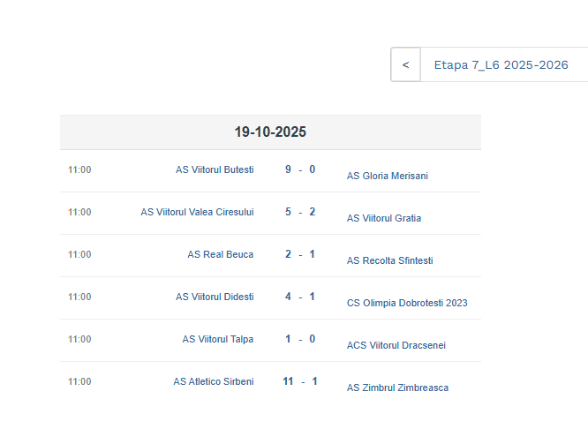Click AS Recolta Sfintesti team name

[x=389, y=260]
